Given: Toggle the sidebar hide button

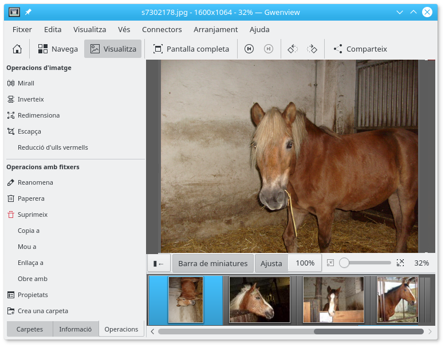Looking at the screenshot, I should (x=159, y=263).
